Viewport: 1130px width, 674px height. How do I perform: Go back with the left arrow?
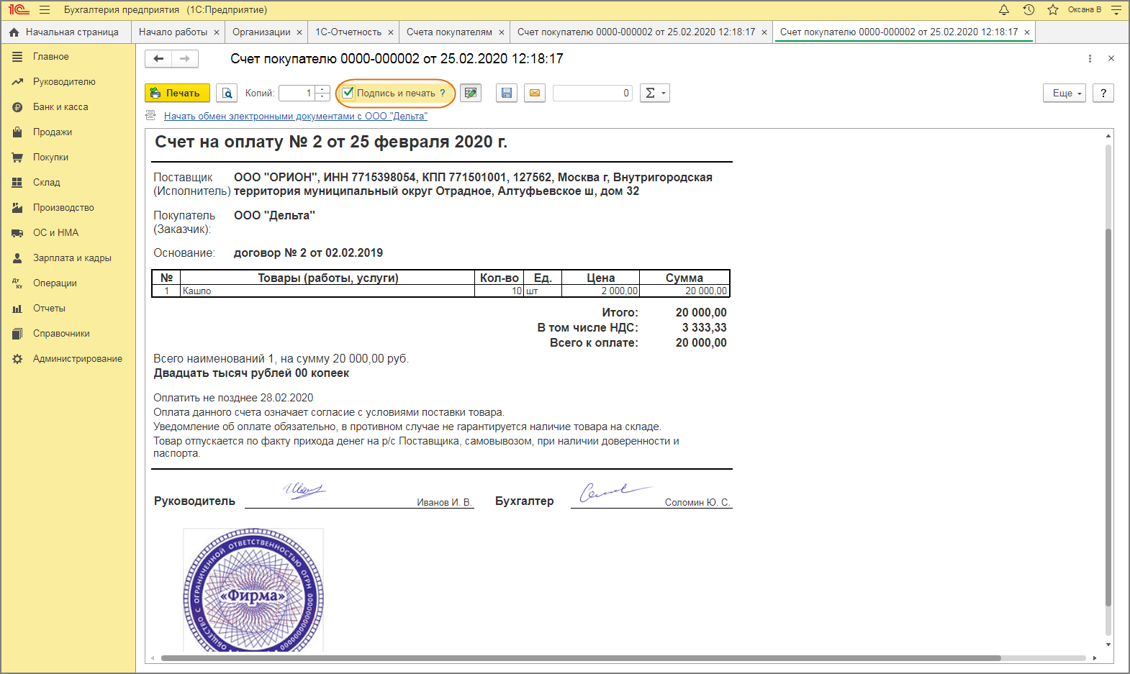pyautogui.click(x=158, y=58)
